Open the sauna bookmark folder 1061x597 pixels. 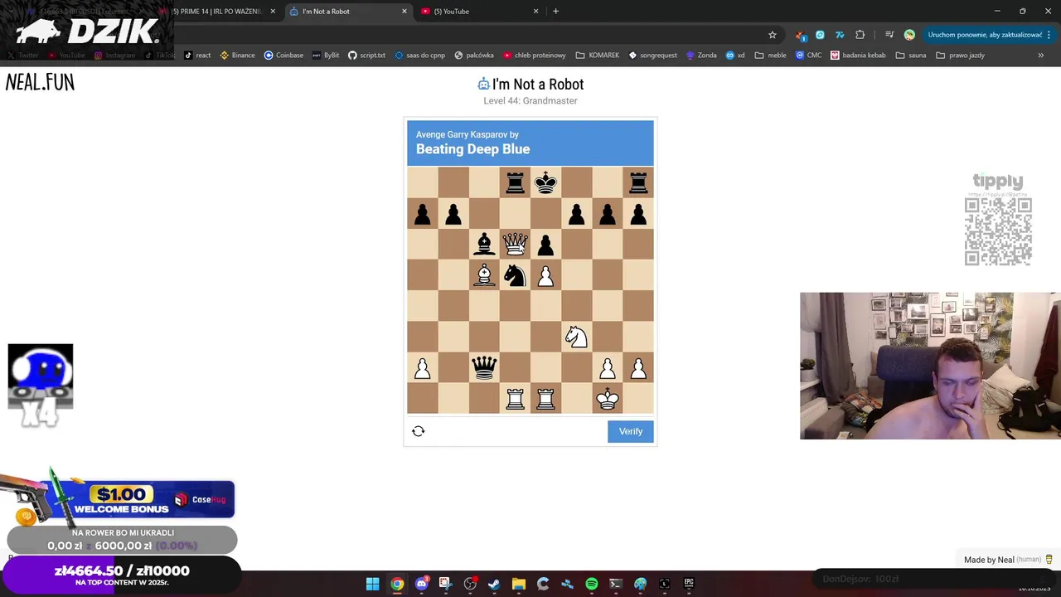coord(910,56)
